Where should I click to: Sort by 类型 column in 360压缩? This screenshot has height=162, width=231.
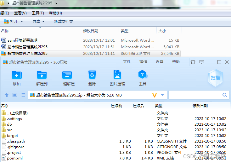159,106
